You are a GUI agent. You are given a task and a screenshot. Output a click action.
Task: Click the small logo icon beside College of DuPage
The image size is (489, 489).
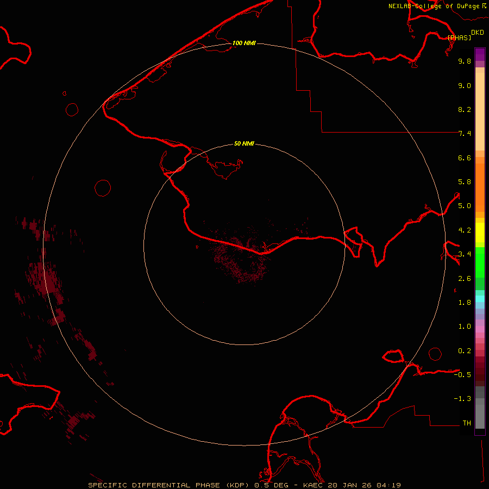(x=484, y=5)
